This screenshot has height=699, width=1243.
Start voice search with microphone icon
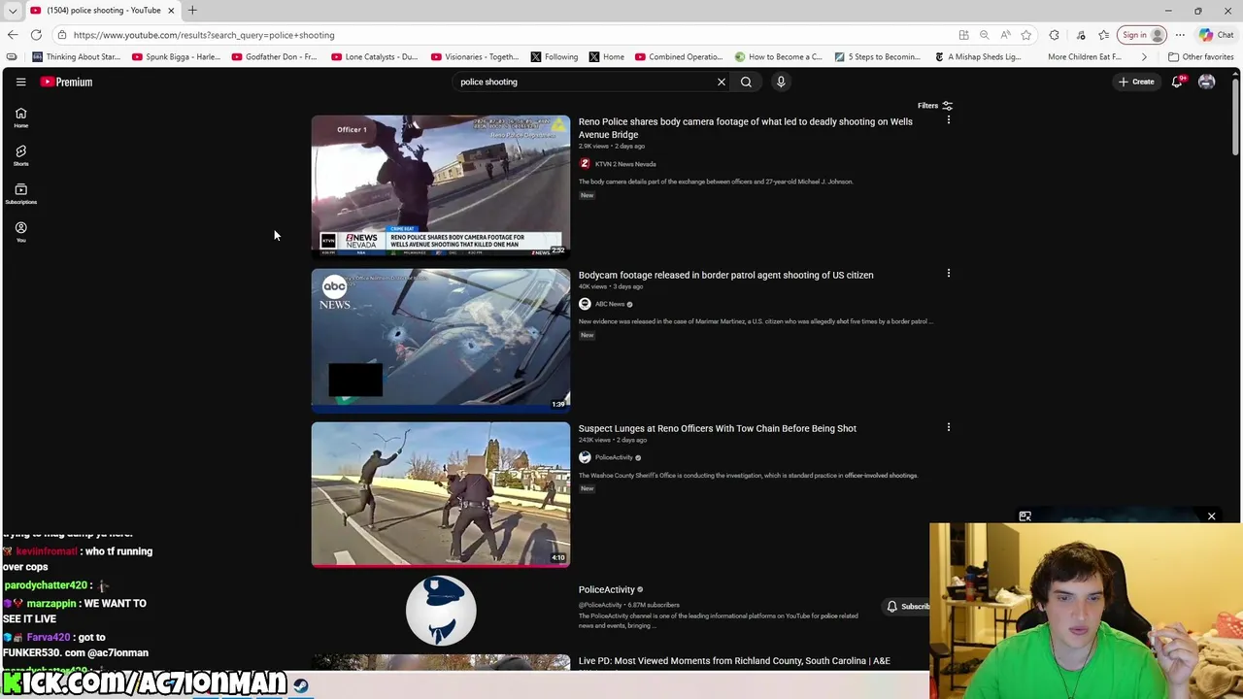coord(781,82)
